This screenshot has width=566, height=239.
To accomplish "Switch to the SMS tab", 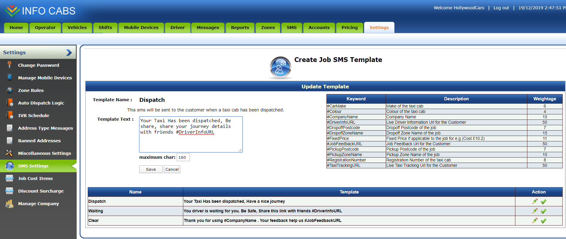I will [292, 28].
